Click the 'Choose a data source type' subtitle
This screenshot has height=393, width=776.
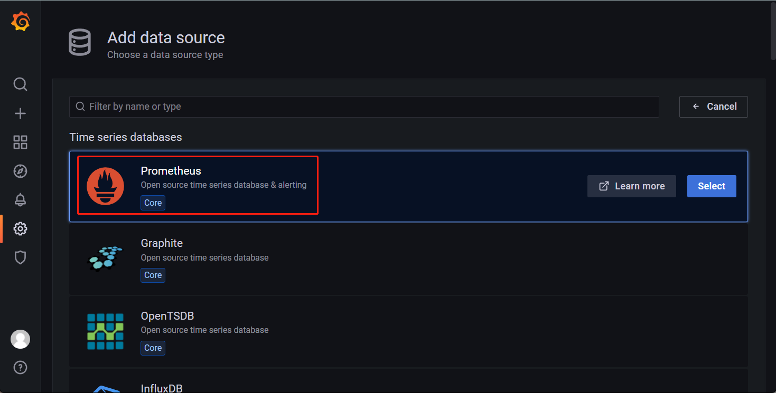165,55
